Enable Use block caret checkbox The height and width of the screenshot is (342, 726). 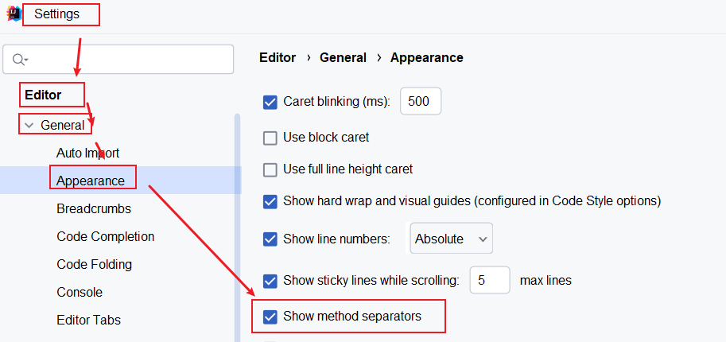(x=270, y=138)
